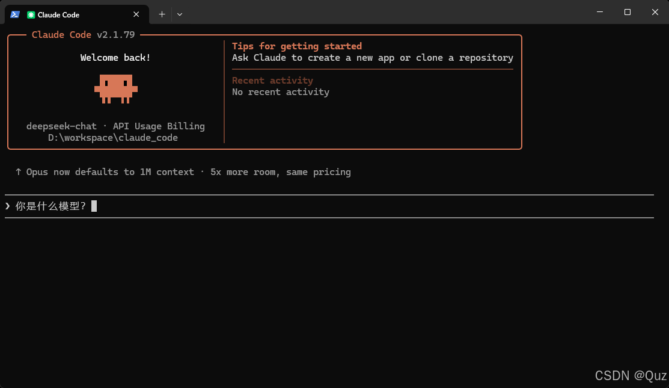
Task: Click the 'Tips for getting started' heading
Action: [x=297, y=46]
